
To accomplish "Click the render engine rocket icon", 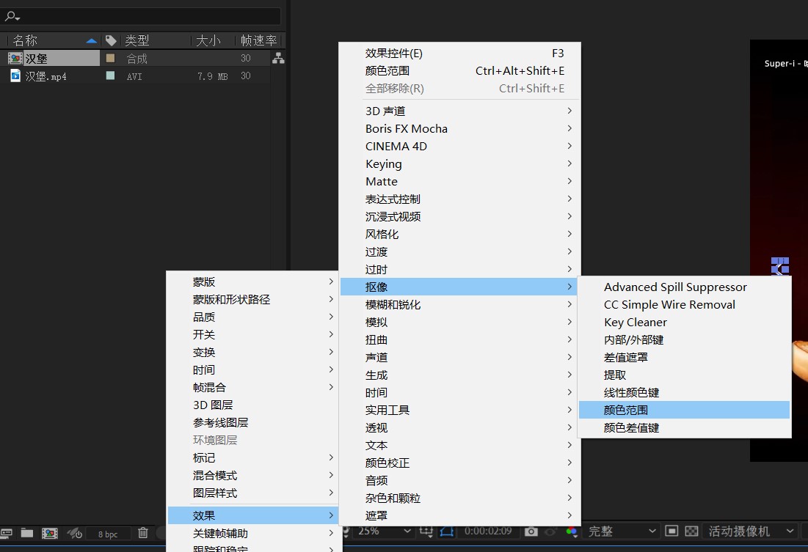I will (x=73, y=533).
